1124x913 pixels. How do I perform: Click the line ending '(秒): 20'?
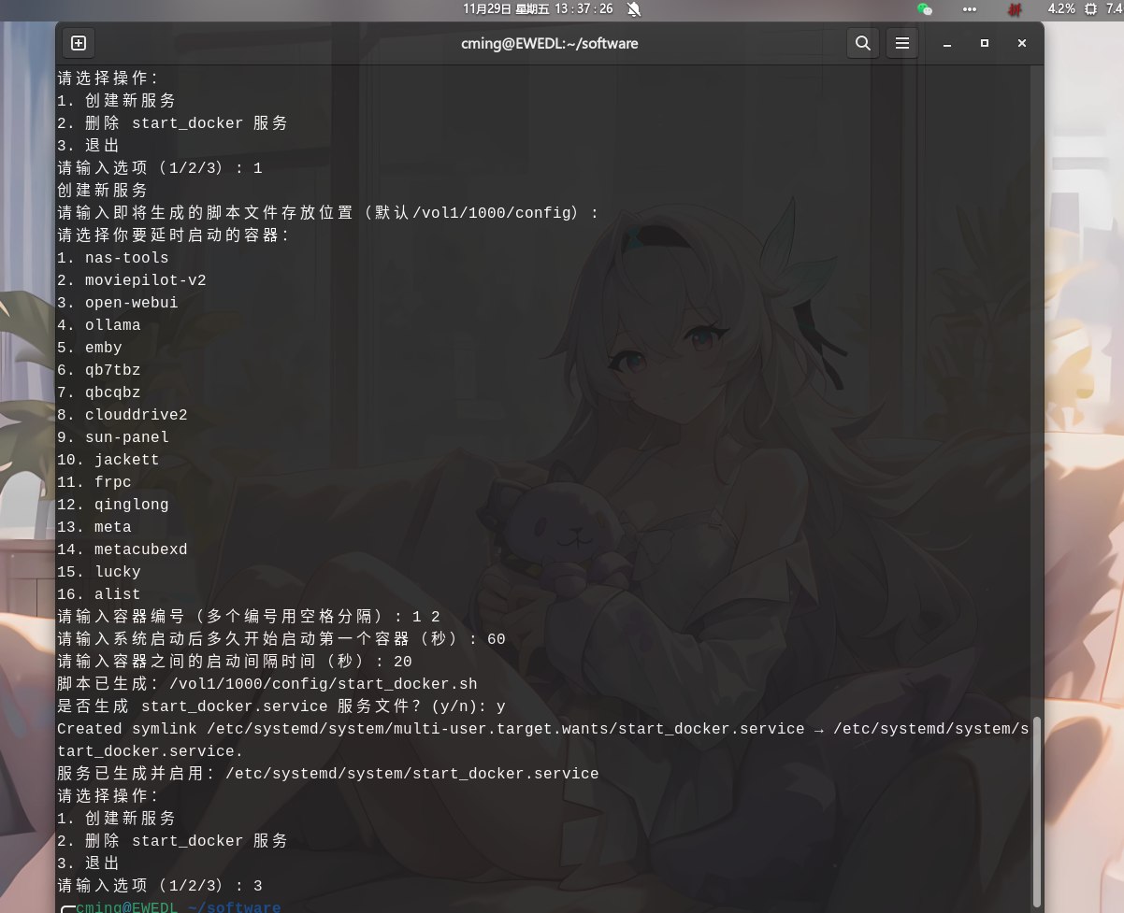click(x=235, y=662)
